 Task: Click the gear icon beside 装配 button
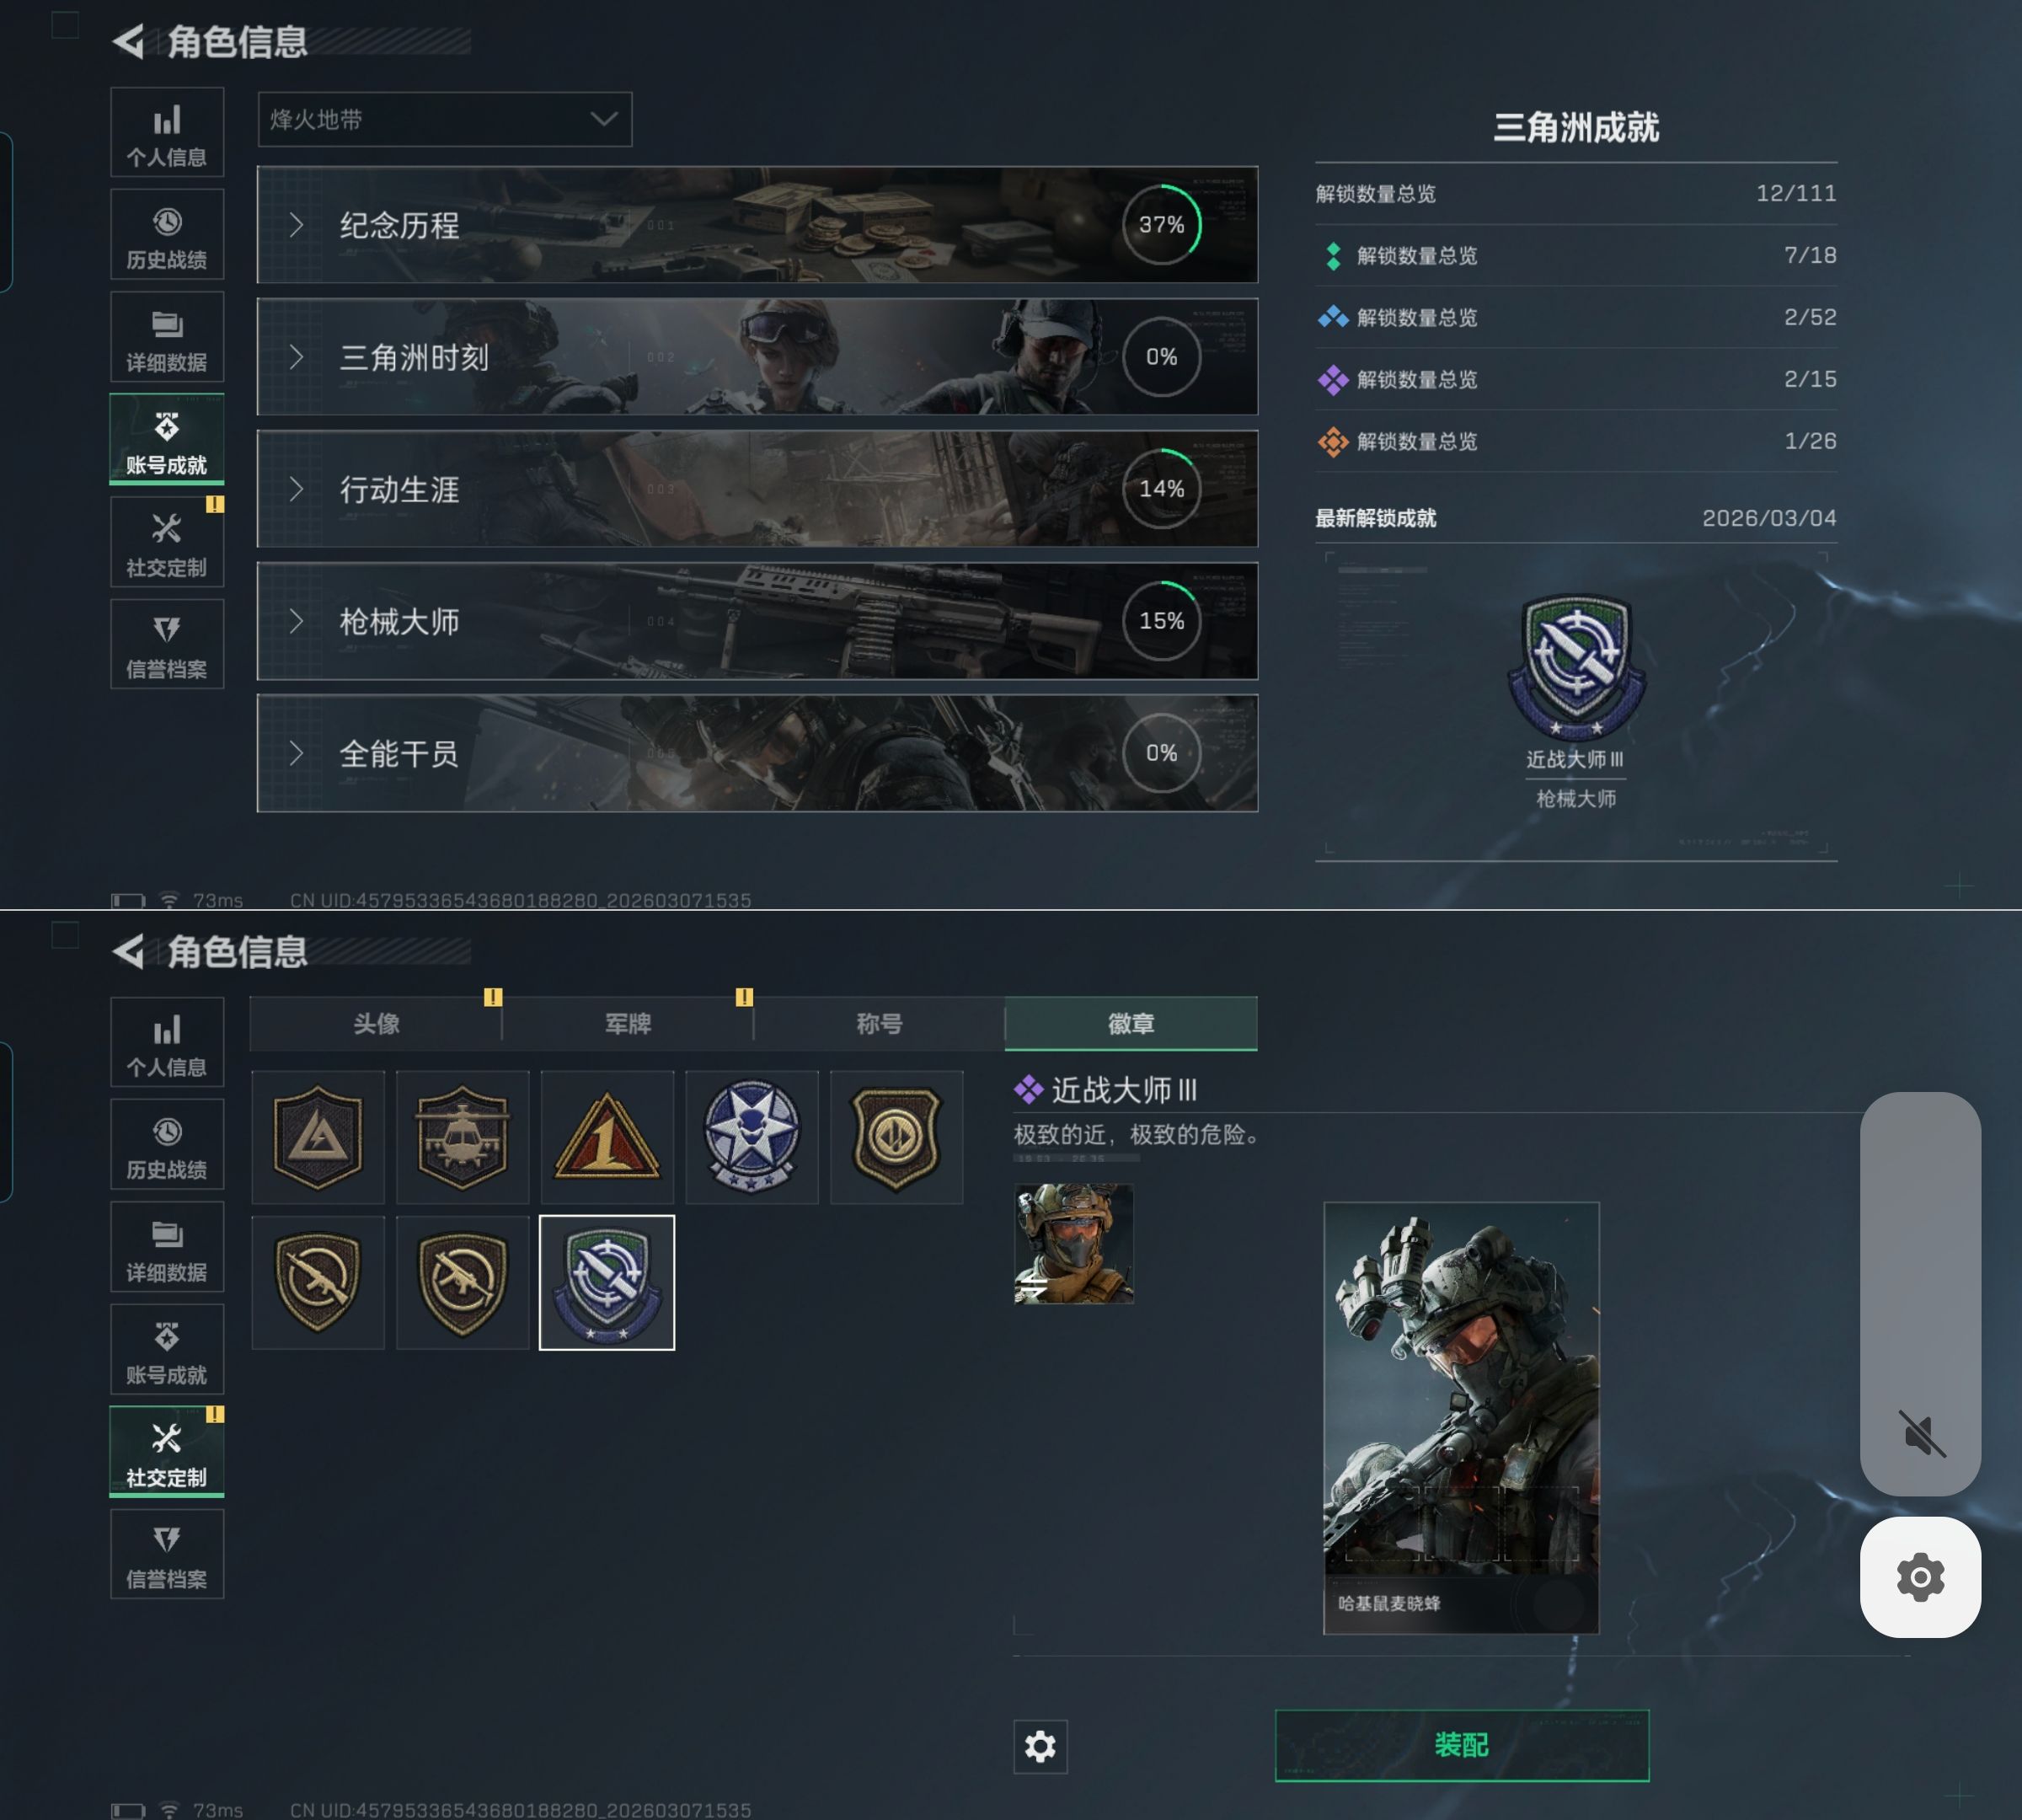coord(1040,1746)
